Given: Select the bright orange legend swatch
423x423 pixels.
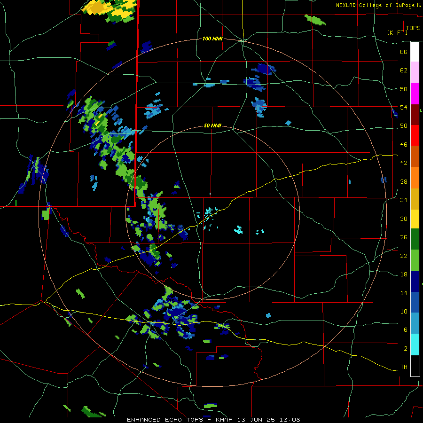Looking at the screenshot, I should [x=415, y=178].
